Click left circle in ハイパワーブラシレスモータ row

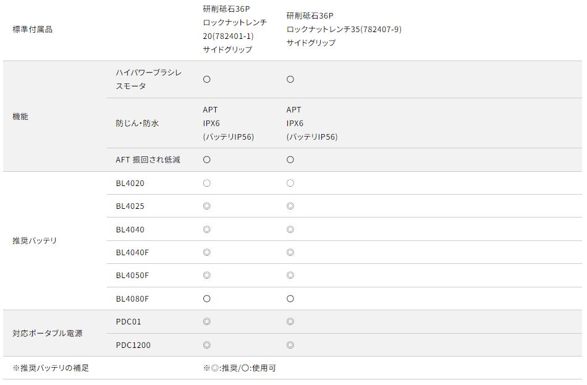coord(207,80)
